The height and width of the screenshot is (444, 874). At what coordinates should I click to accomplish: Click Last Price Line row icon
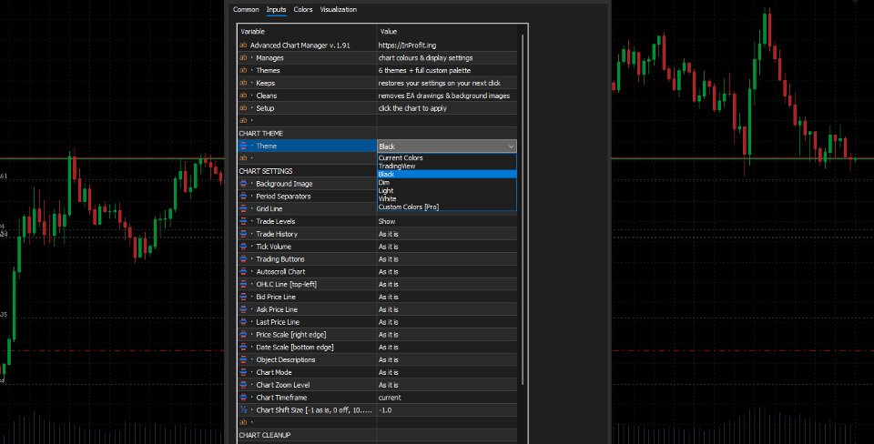click(x=243, y=322)
